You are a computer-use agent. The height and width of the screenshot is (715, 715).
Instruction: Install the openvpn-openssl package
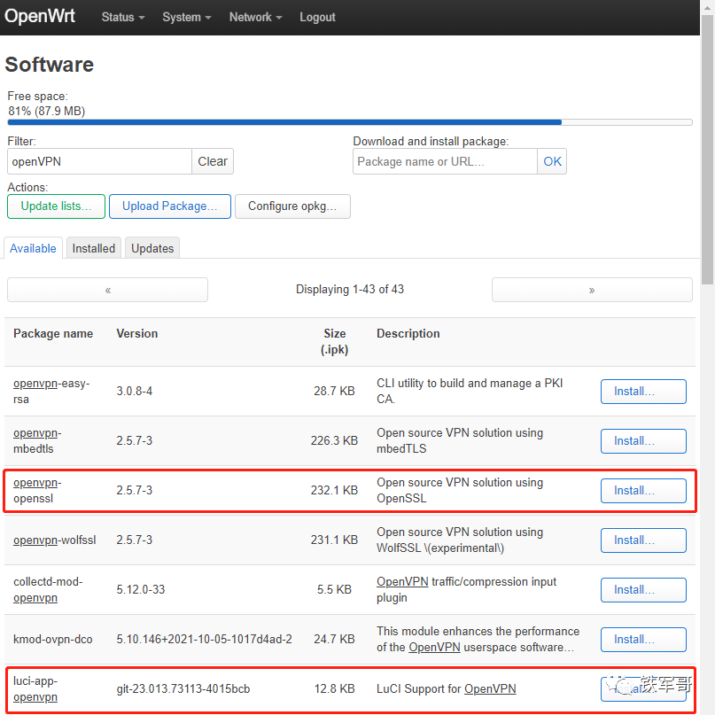[x=643, y=490]
